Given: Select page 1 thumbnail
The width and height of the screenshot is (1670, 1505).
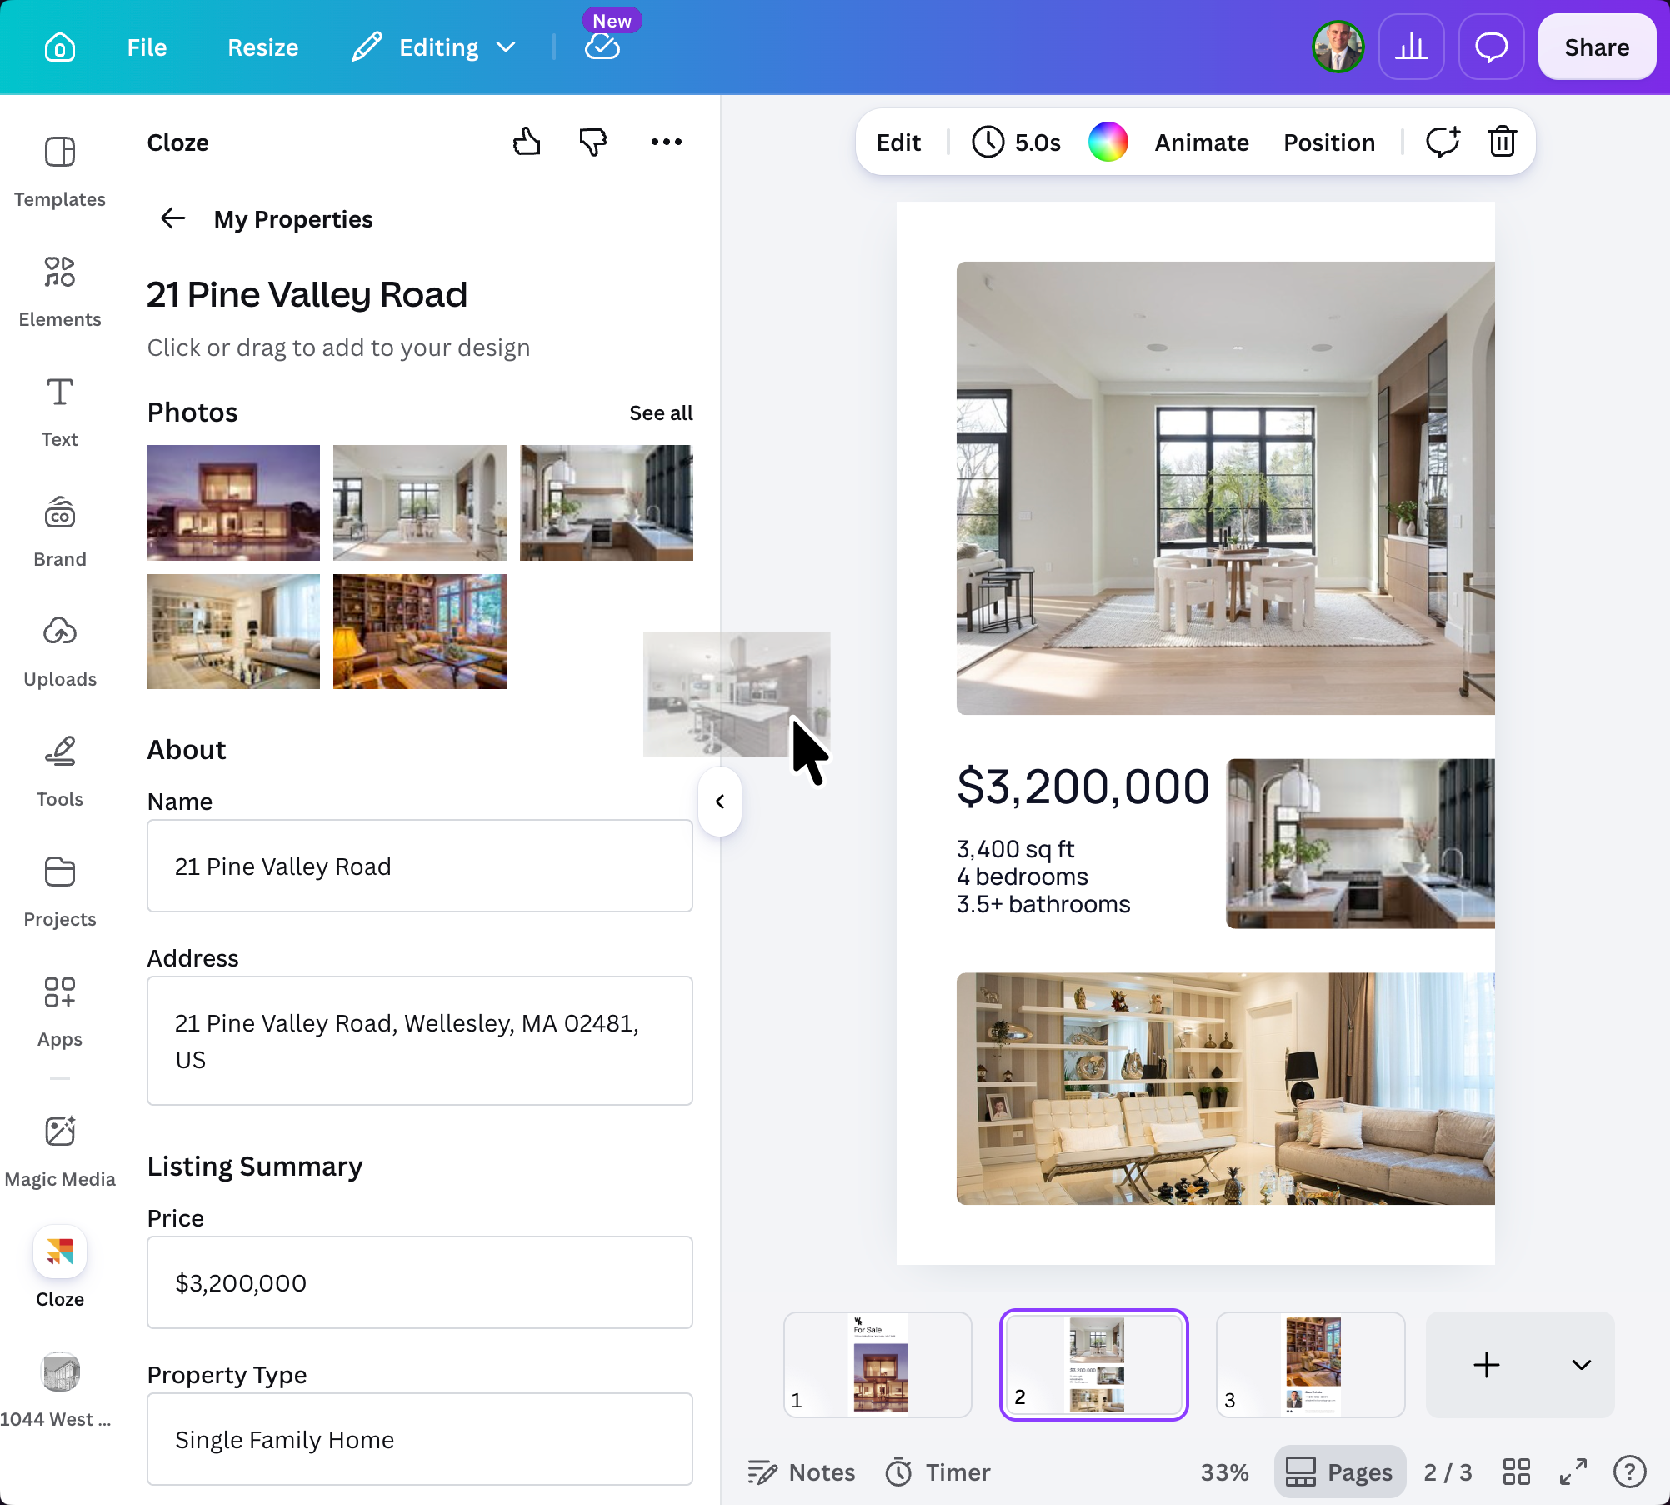Looking at the screenshot, I should click(x=878, y=1365).
